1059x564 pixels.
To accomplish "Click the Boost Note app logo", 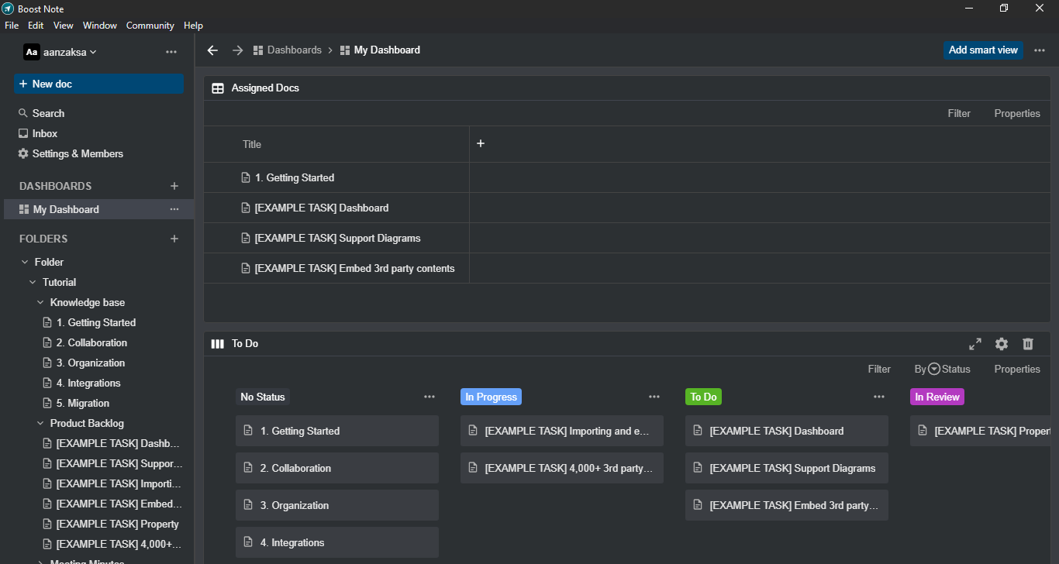I will 8,9.
